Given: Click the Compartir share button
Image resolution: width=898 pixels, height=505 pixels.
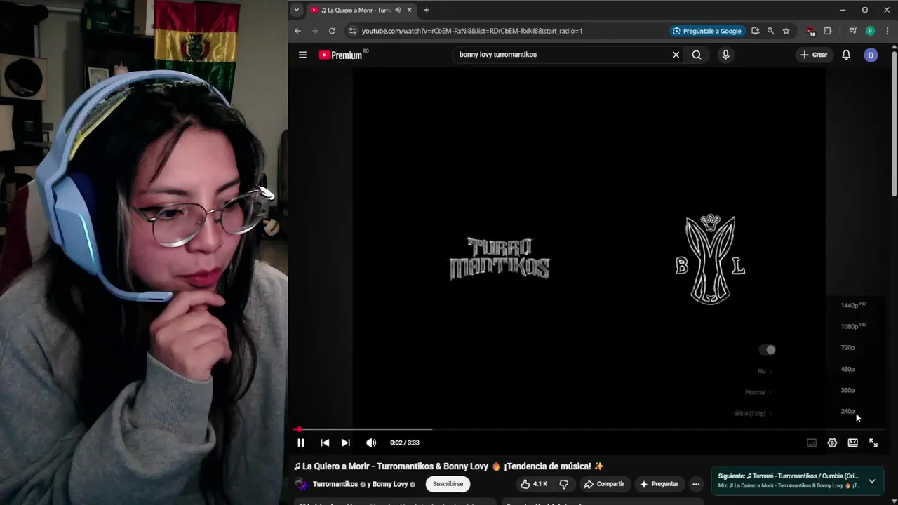Looking at the screenshot, I should click(604, 484).
